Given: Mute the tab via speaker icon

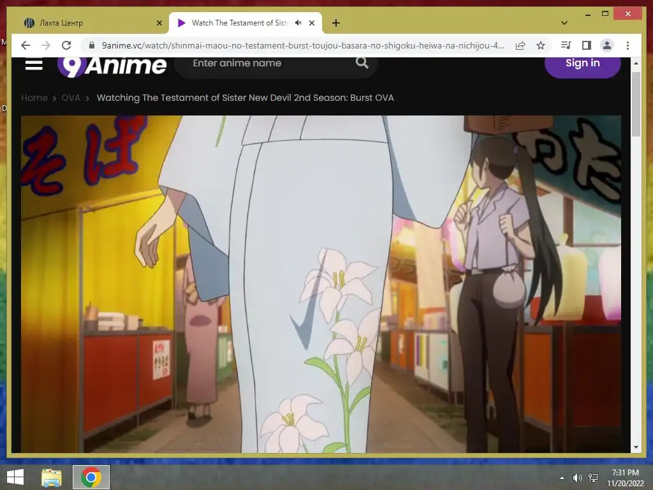Looking at the screenshot, I should (298, 23).
